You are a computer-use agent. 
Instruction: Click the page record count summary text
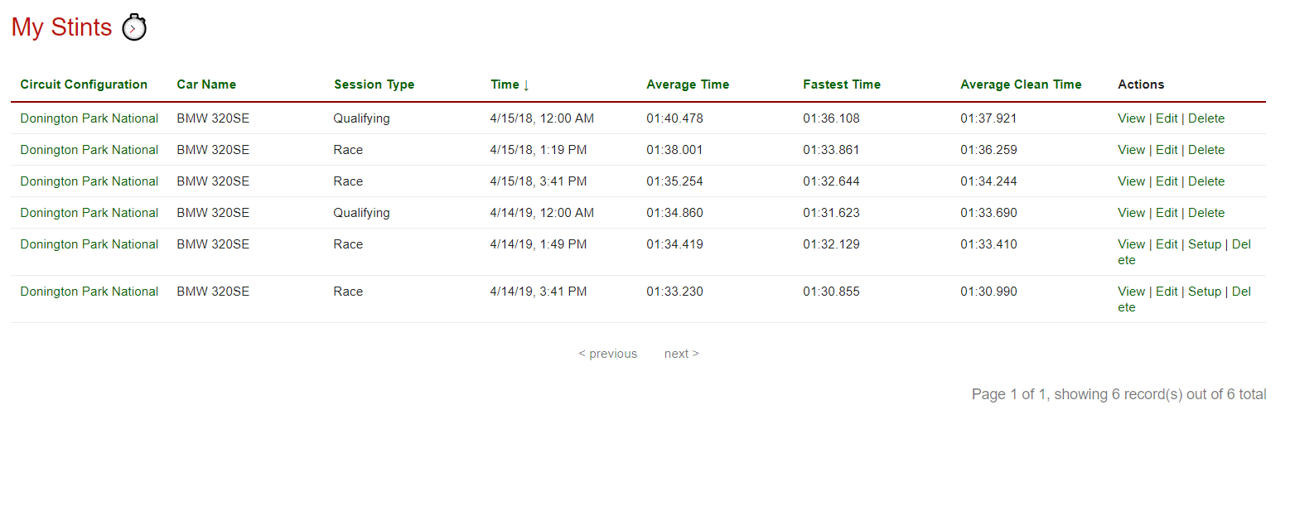1118,394
